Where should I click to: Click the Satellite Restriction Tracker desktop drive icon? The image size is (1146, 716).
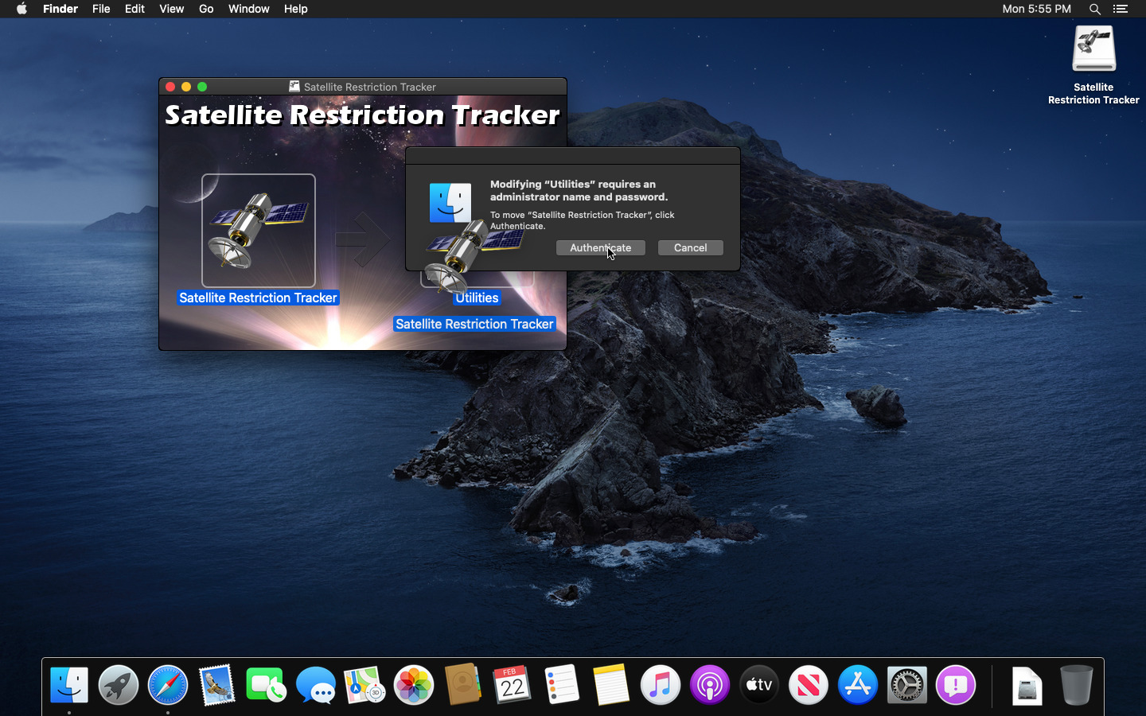[x=1093, y=51]
